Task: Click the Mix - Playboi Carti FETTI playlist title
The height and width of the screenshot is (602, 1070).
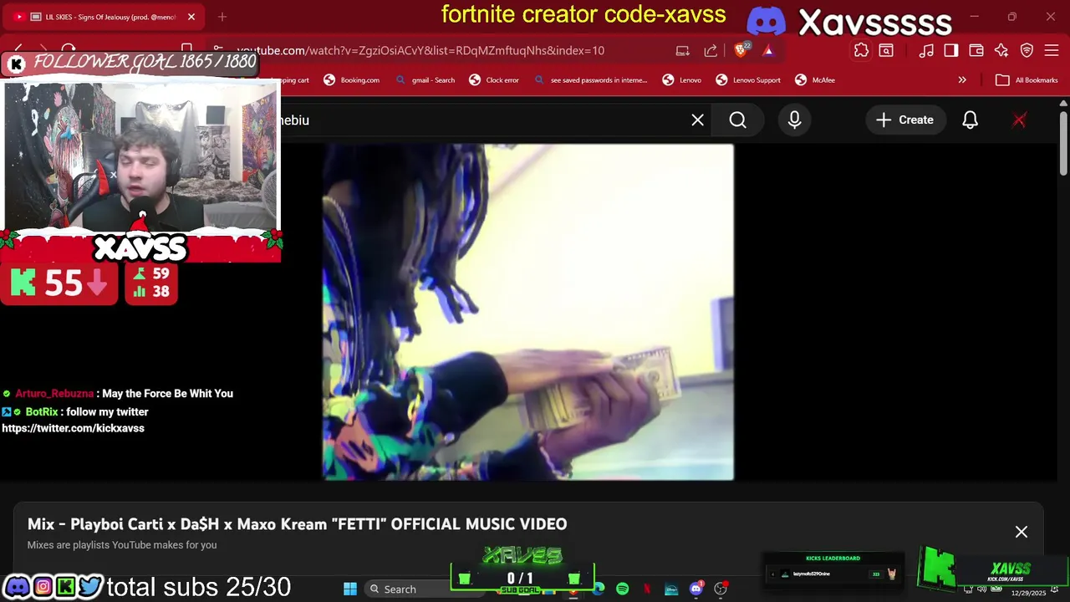Action: (x=297, y=524)
